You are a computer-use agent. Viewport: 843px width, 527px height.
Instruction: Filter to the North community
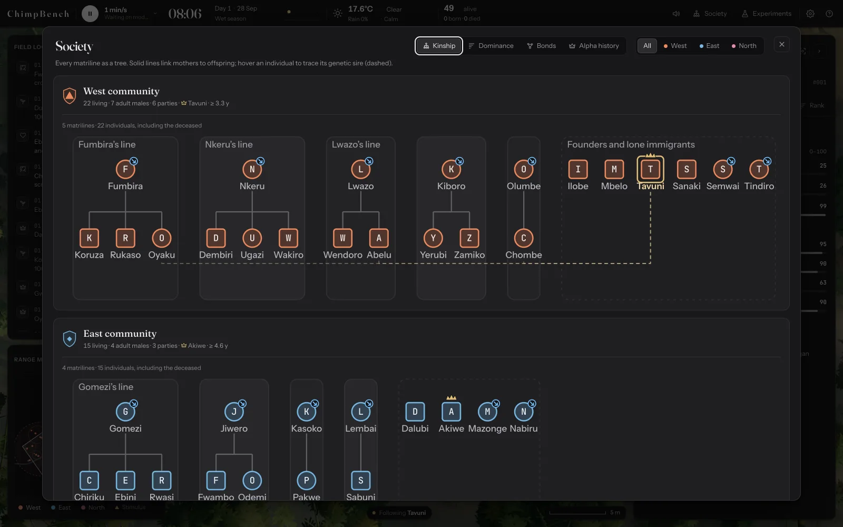click(744, 46)
